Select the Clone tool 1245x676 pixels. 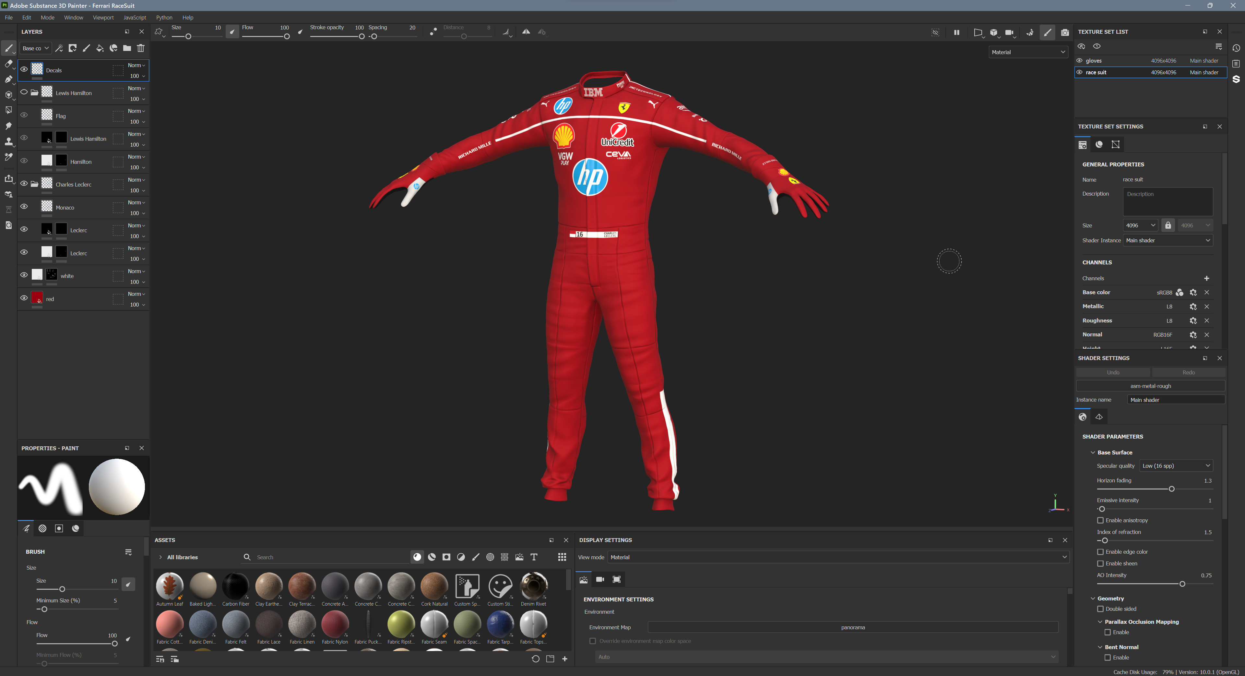click(9, 141)
